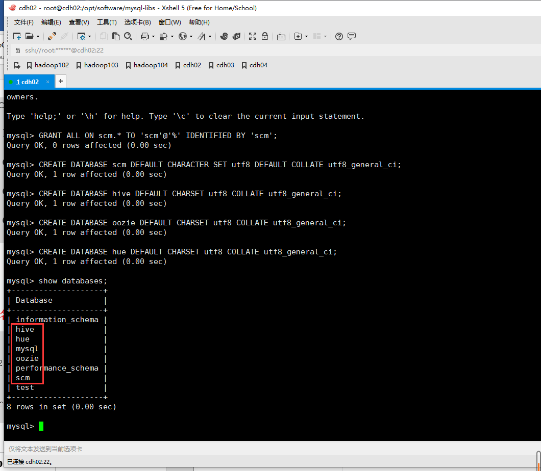The image size is (541, 471).
Task: Connect using the hadoop103 bookmark
Action: [x=97, y=65]
